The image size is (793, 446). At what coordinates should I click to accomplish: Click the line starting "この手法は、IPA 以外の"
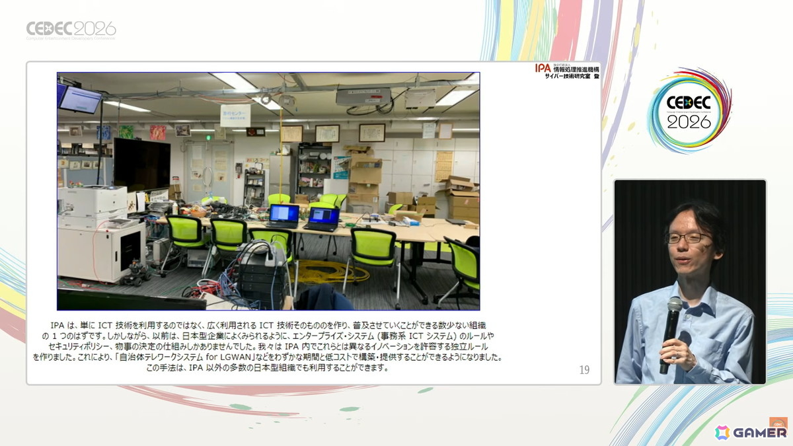point(268,368)
